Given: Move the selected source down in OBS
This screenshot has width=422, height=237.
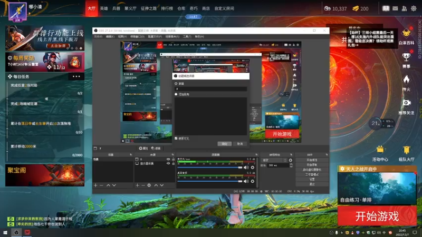Looking at the screenshot, I should pyautogui.click(x=162, y=185).
